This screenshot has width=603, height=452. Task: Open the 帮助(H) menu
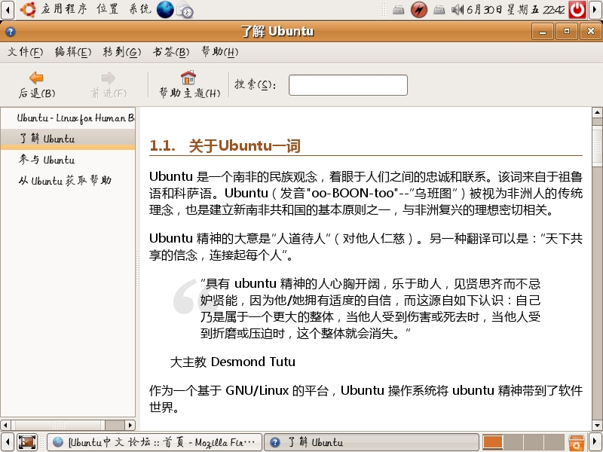coord(220,51)
